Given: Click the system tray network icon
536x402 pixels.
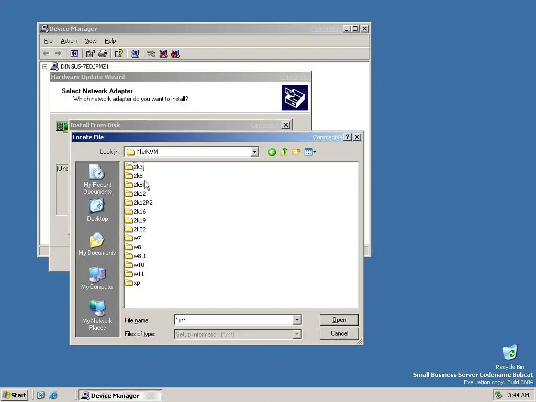Looking at the screenshot, I should pos(499,395).
